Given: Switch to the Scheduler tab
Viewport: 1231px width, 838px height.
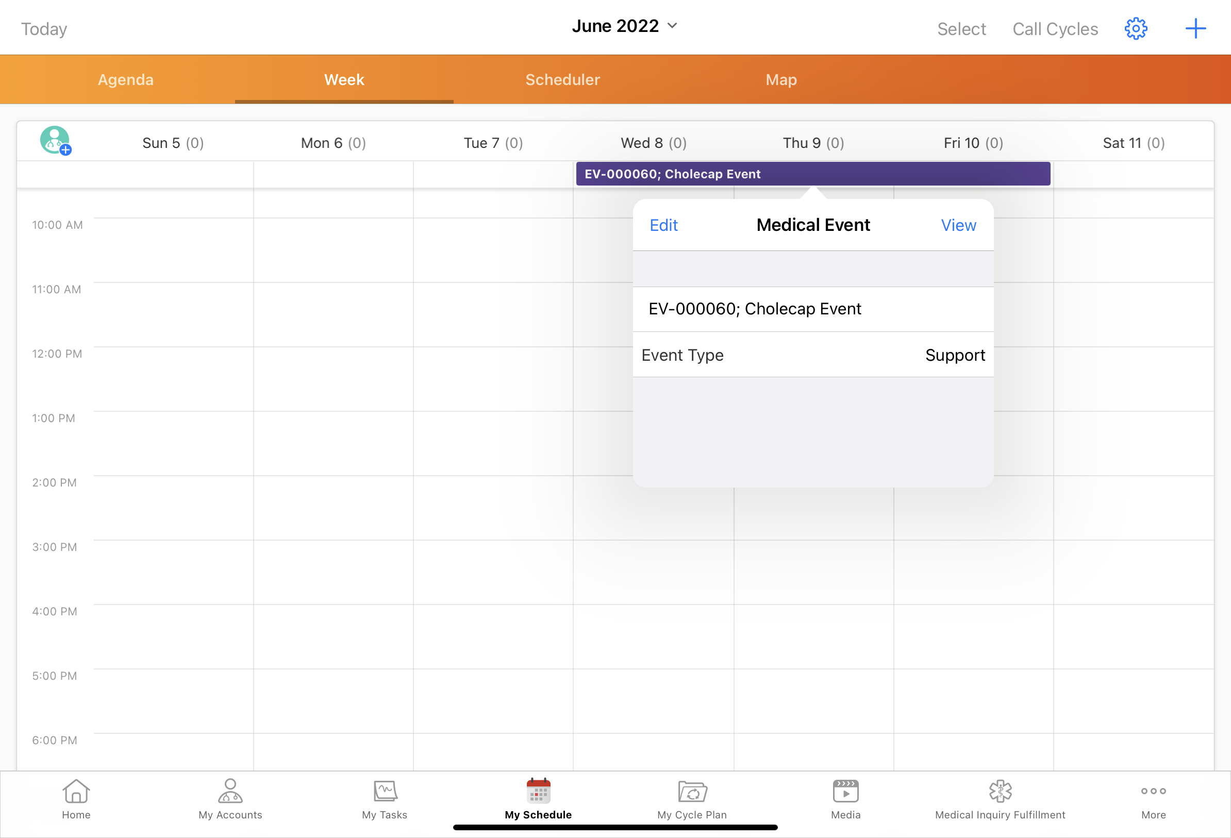Looking at the screenshot, I should pyautogui.click(x=562, y=79).
